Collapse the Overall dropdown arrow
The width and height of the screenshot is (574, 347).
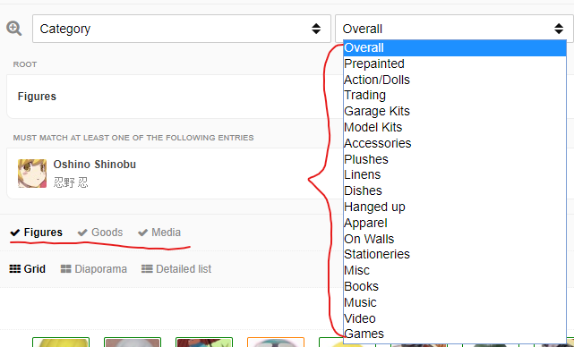point(559,29)
